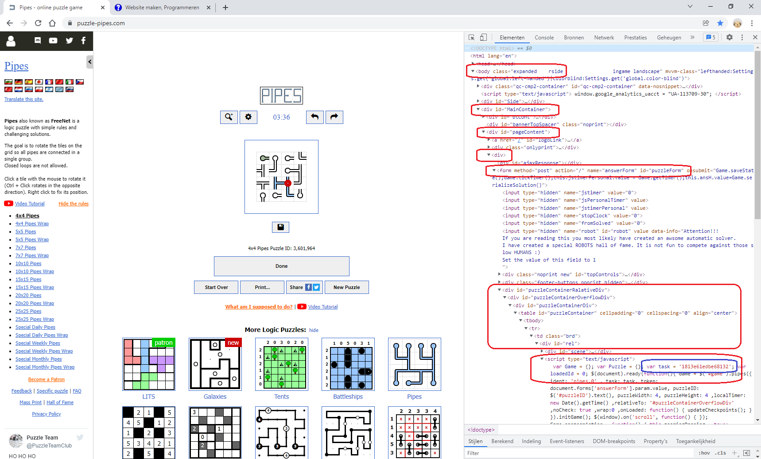Open the chat icon in the site header
The height and width of the screenshot is (459, 761).
(x=38, y=40)
